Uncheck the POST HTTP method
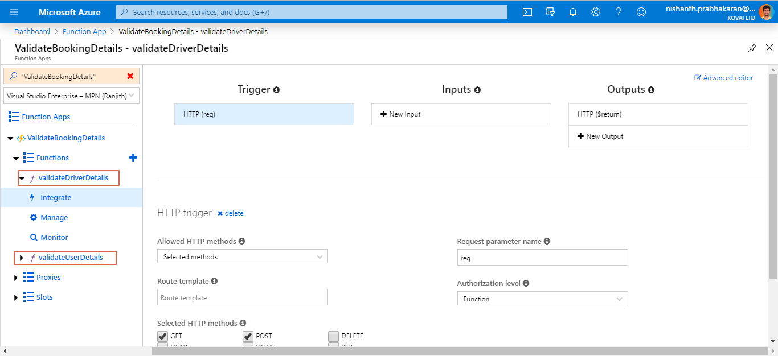 coord(248,336)
